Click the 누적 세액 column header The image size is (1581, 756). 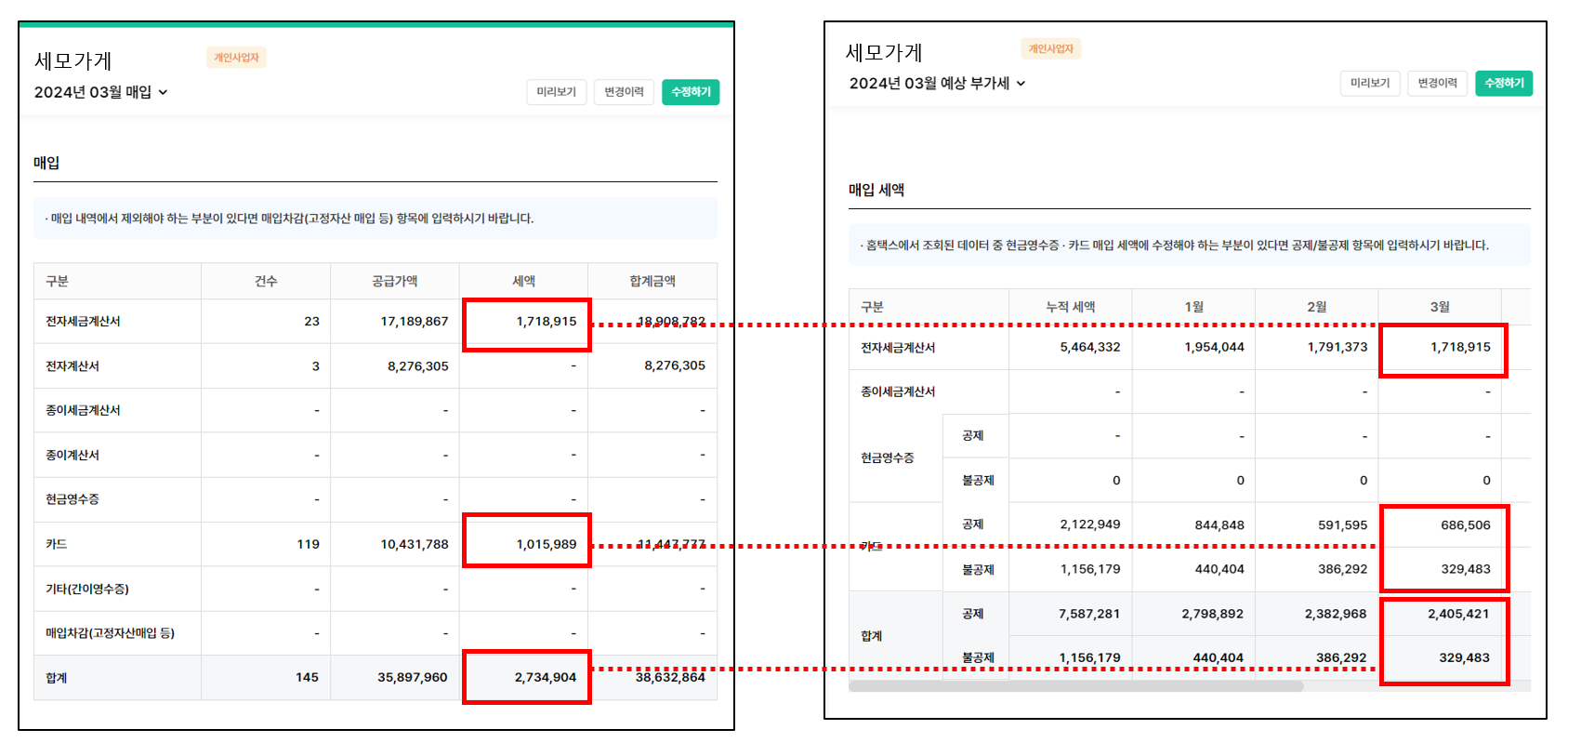click(1070, 307)
